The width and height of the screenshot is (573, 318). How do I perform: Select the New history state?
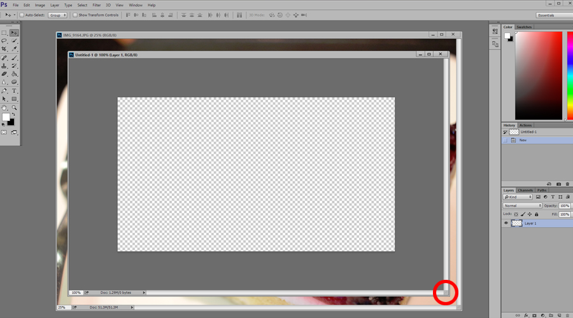(523, 140)
